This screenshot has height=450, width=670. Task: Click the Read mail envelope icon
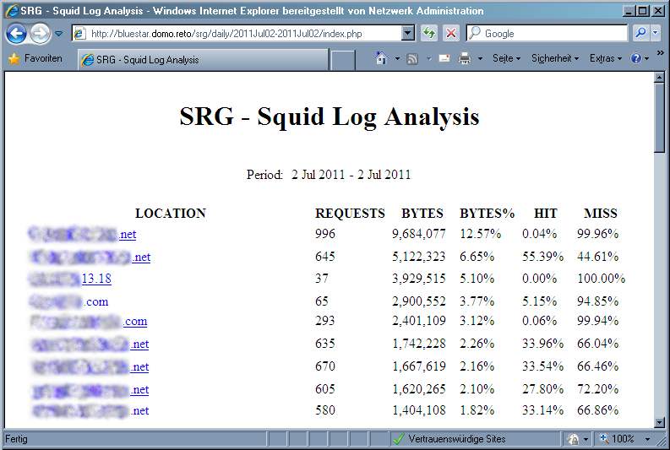(444, 59)
